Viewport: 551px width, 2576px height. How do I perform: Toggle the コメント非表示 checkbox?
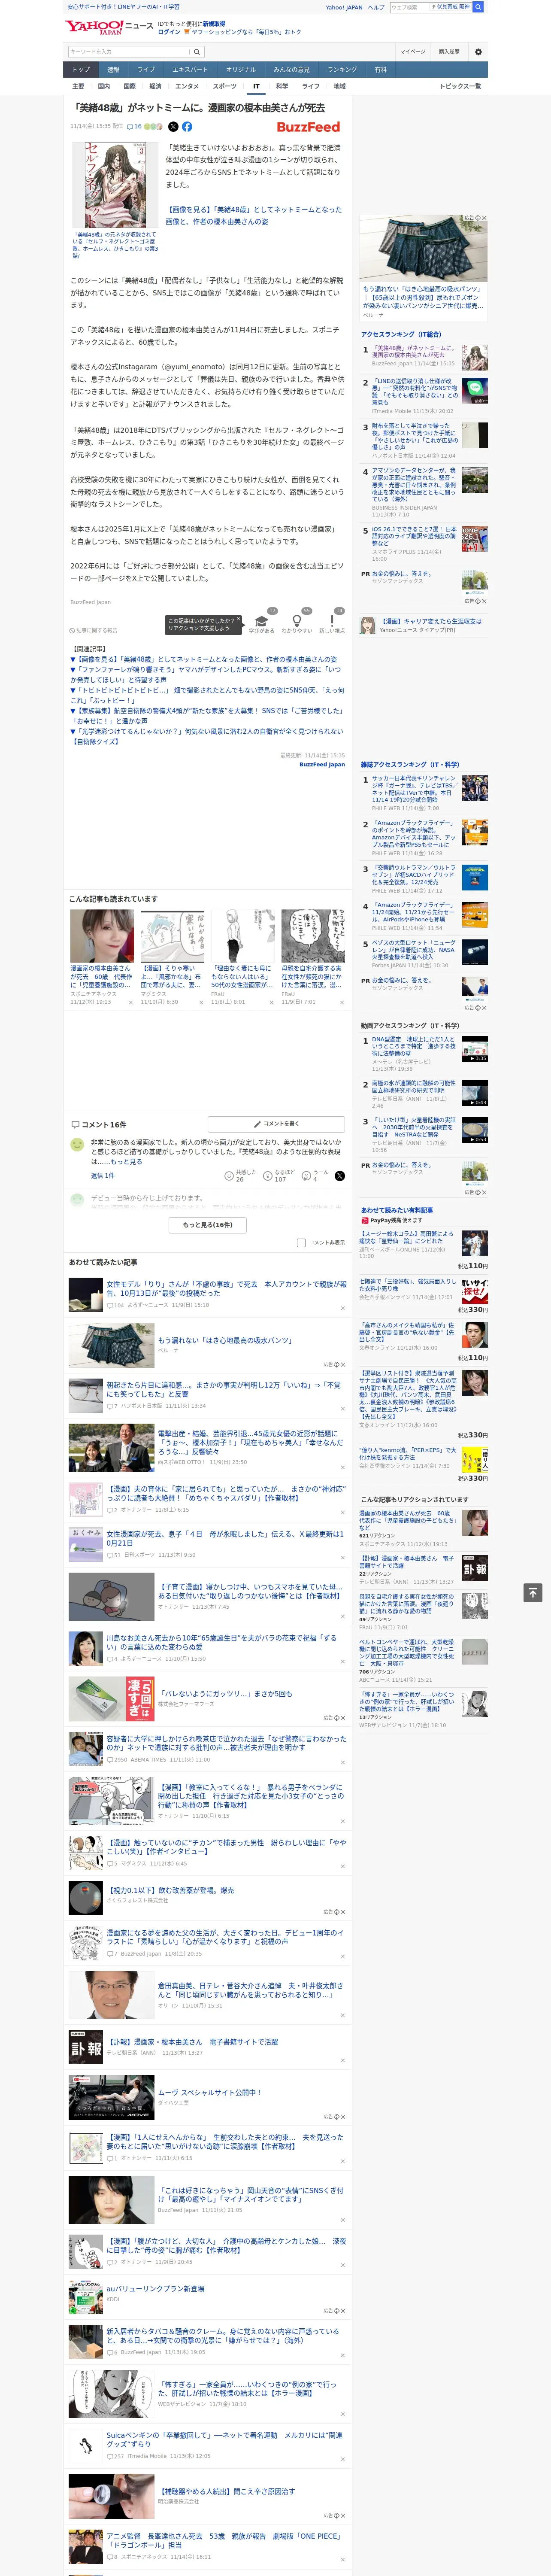pyautogui.click(x=301, y=1243)
